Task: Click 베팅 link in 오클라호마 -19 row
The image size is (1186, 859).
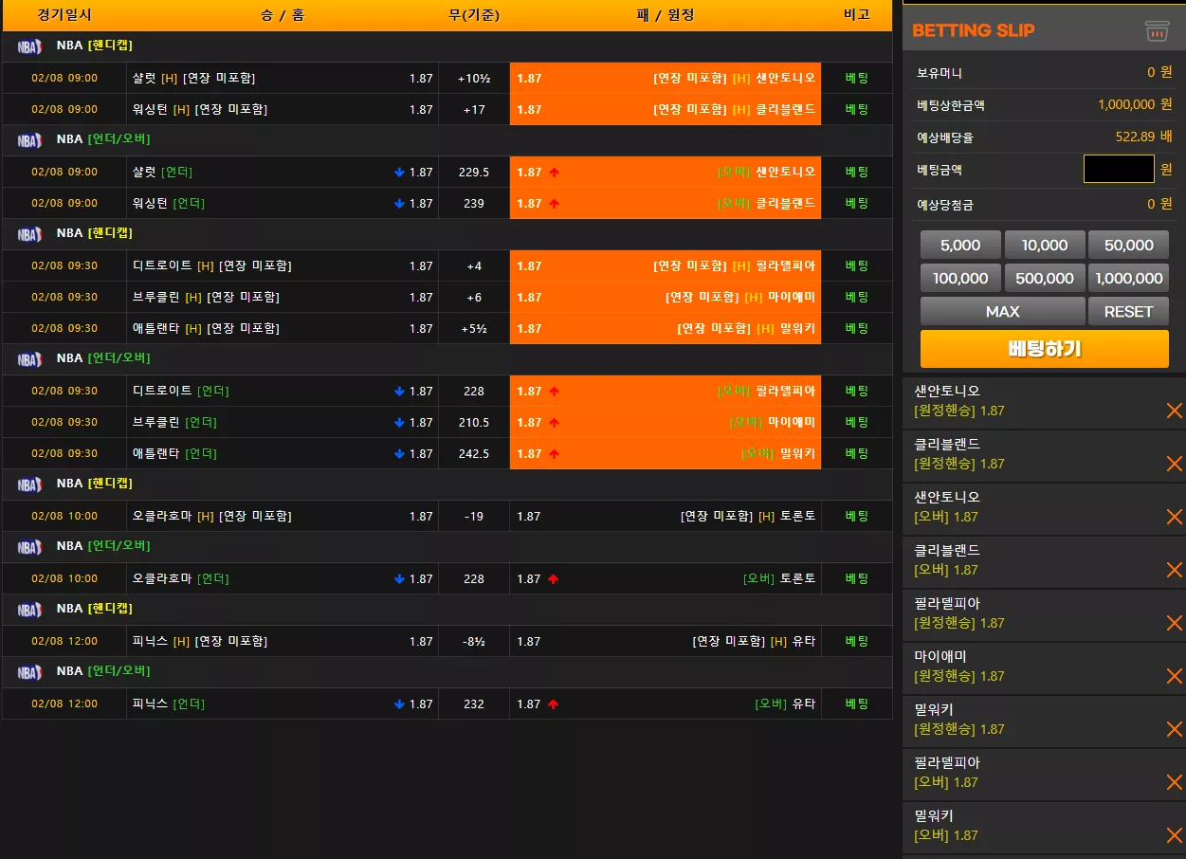Action: click(x=857, y=517)
